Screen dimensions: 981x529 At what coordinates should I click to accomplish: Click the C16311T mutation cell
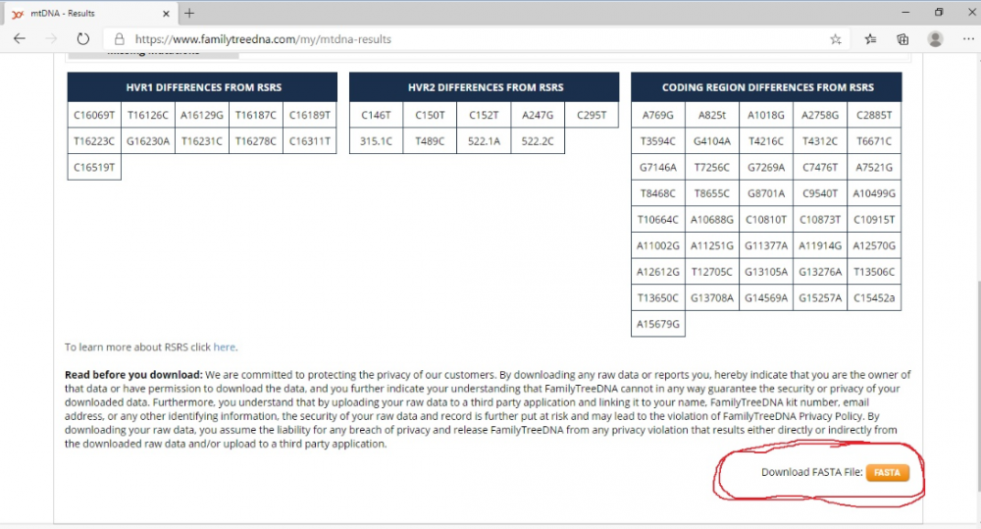click(x=310, y=141)
